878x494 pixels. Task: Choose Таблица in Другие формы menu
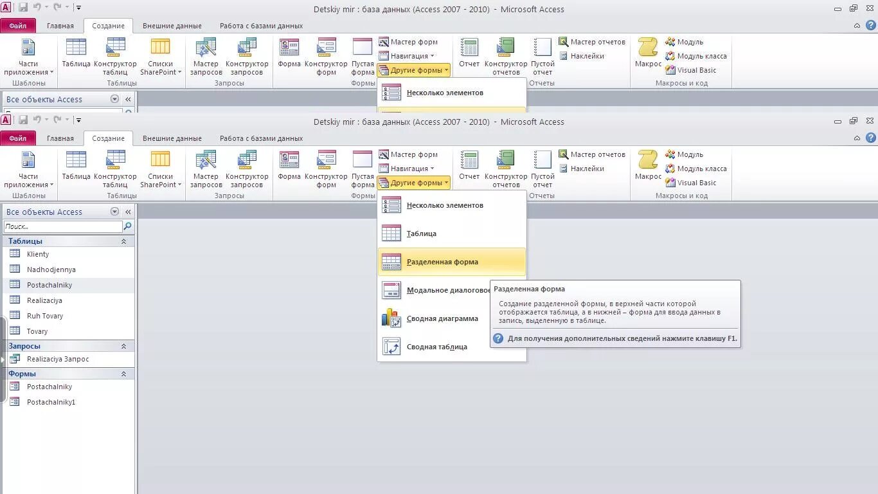pos(452,233)
